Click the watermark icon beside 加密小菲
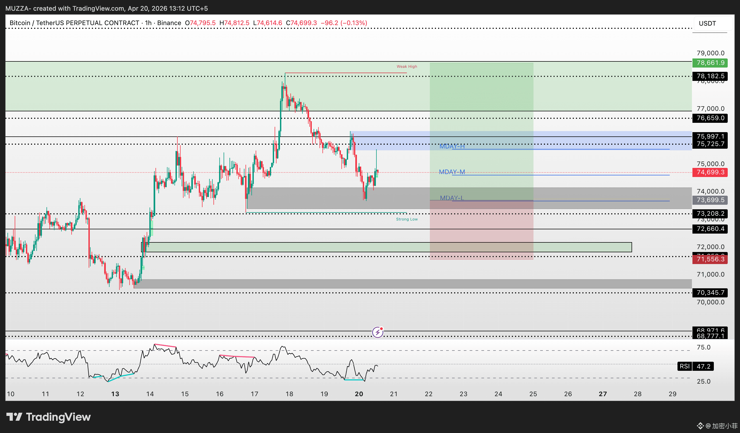 point(700,426)
